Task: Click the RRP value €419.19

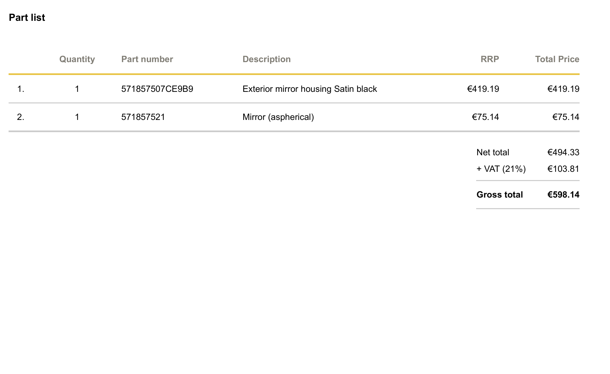Action: coord(483,89)
